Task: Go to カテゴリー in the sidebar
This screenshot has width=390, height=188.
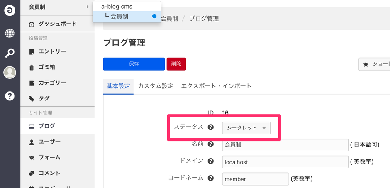Action: point(52,83)
